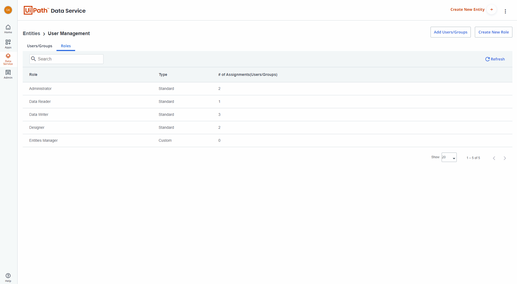Screen dimensions: 517x284
Task: Open the Entities Manager role
Action: coord(268,140)
